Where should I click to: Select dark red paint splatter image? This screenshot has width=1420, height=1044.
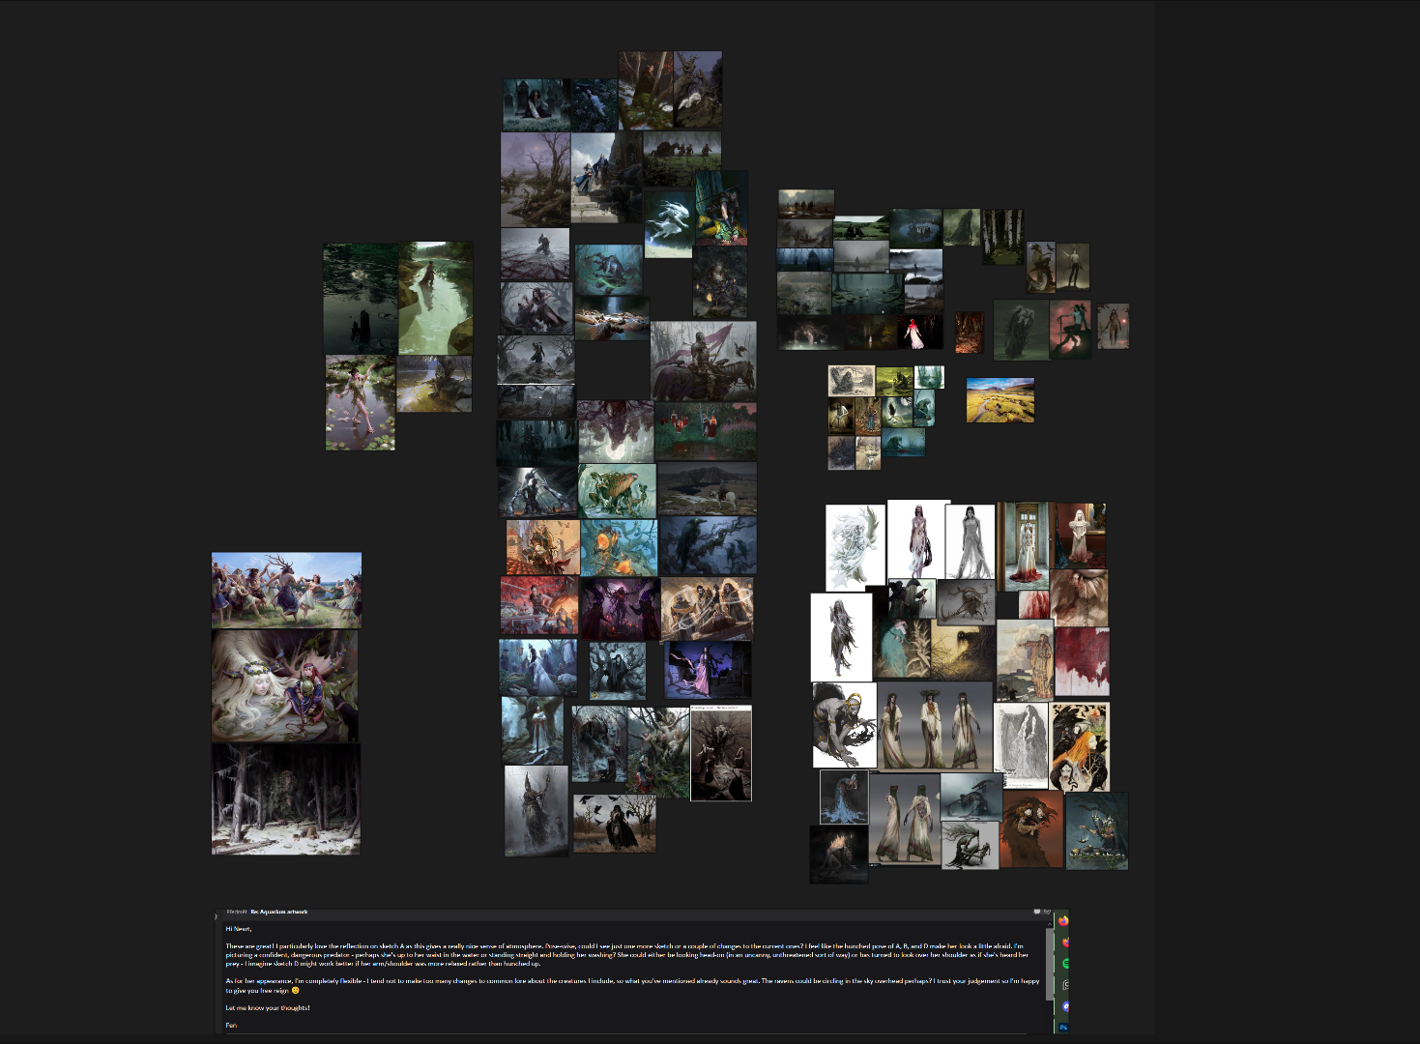pos(1082,662)
